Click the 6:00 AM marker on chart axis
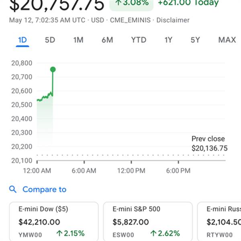The width and height of the screenshot is (241, 241). (84, 171)
